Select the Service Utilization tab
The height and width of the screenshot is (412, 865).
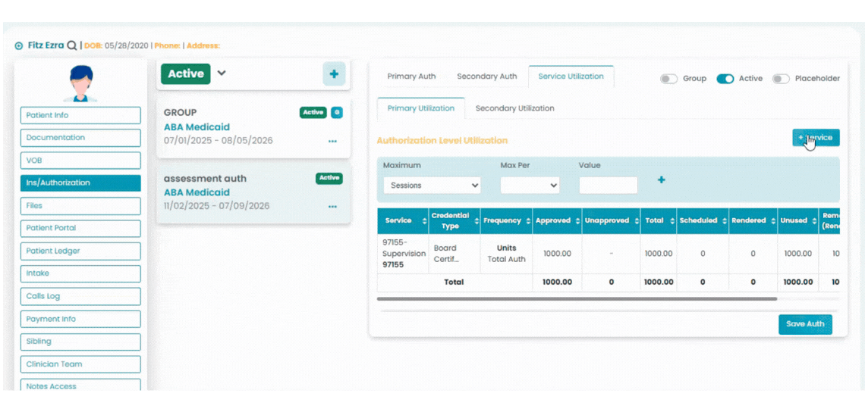(571, 76)
